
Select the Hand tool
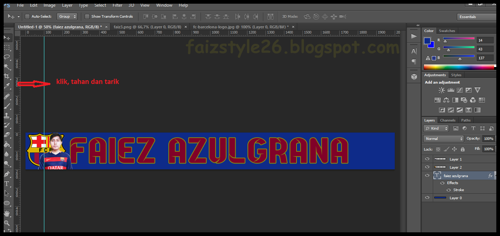point(7,213)
